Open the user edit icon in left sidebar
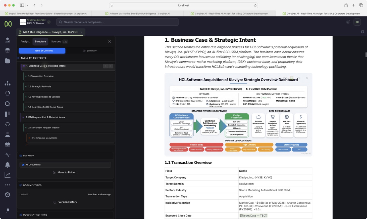The image size is (367, 219). tap(8, 40)
